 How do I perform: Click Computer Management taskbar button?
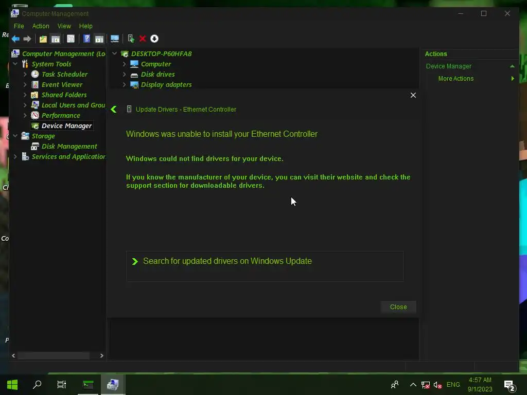113,385
